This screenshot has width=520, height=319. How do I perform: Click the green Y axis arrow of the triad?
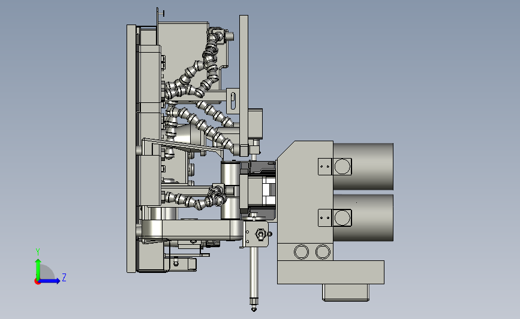(x=38, y=269)
